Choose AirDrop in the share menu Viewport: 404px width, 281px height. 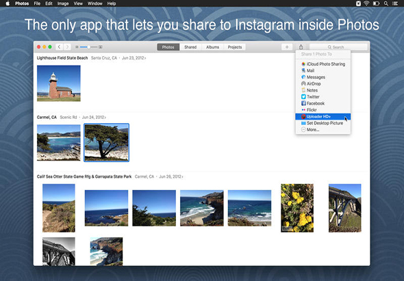pyautogui.click(x=323, y=83)
